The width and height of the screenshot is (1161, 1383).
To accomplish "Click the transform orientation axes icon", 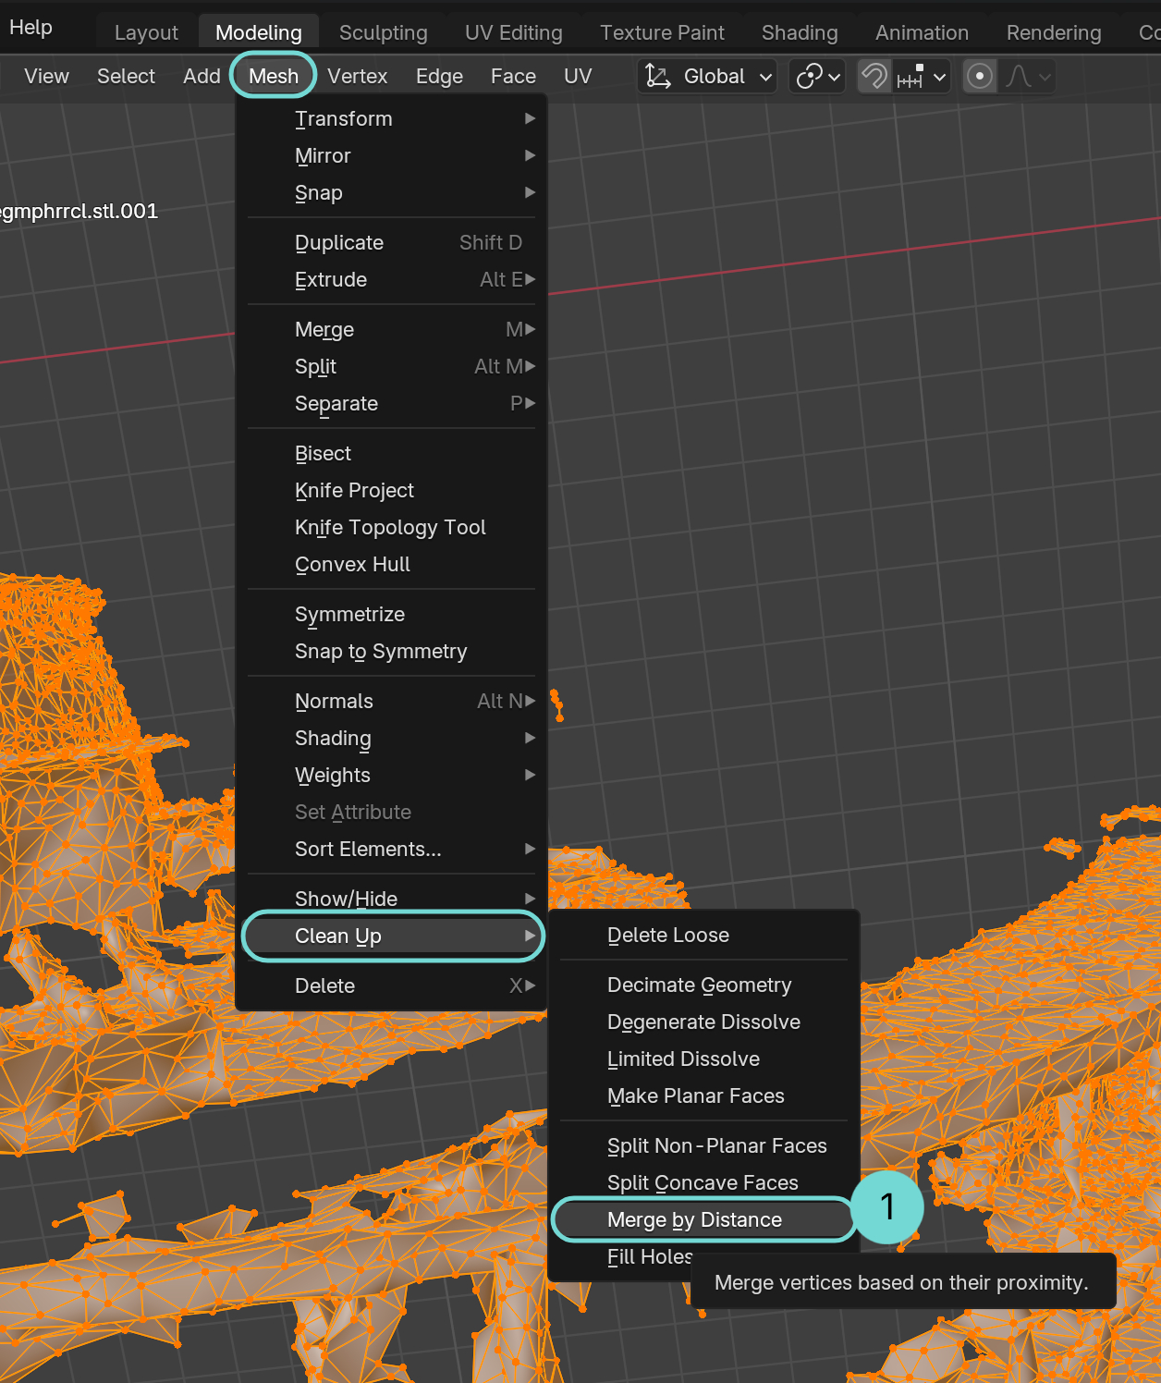I will pos(658,76).
